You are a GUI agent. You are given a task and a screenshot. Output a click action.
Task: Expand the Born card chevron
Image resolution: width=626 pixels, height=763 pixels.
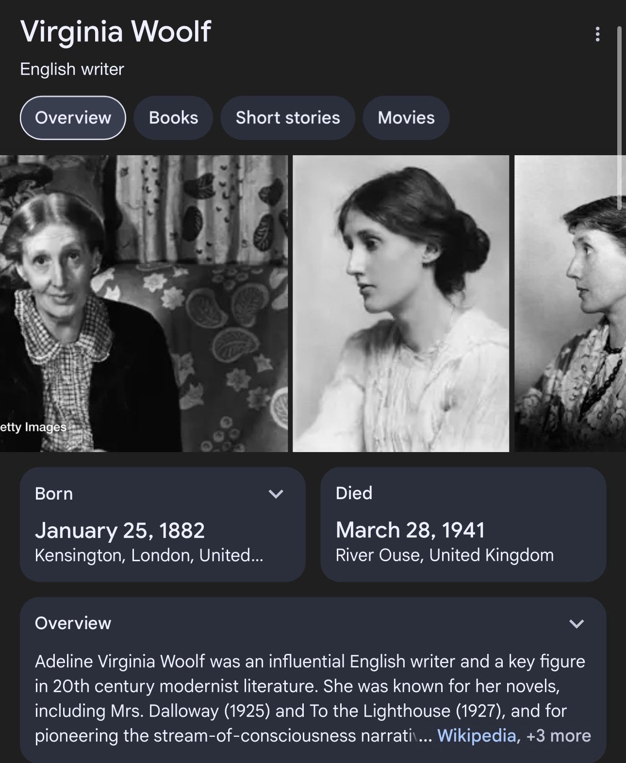tap(276, 494)
